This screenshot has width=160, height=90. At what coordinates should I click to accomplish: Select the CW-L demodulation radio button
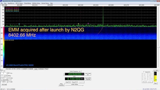coord(143,80)
